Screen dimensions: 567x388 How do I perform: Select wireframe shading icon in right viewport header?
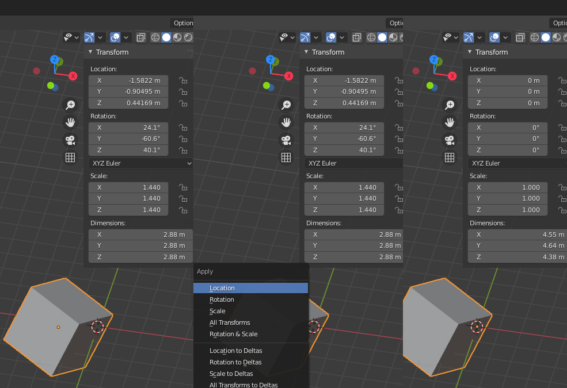click(x=534, y=37)
